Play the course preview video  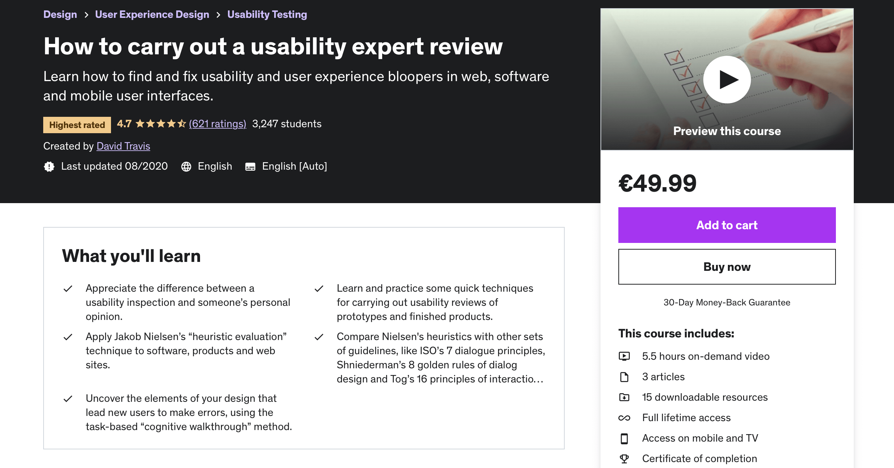(727, 80)
